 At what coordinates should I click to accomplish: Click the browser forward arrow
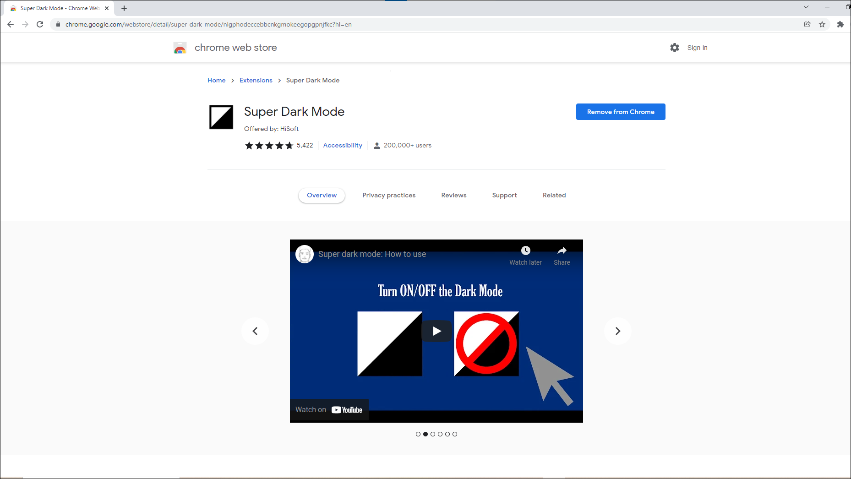click(25, 24)
